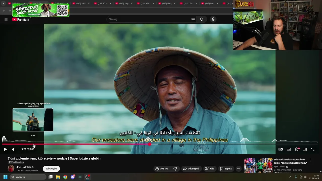This screenshot has width=322, height=181.
Task: Click the red progress bar scrubber dot
Action: [150, 144]
